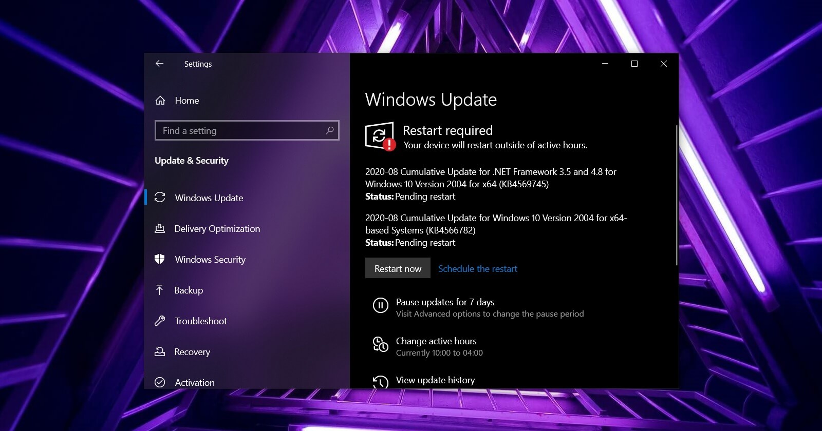The height and width of the screenshot is (431, 822).
Task: Select the Activation checkmark icon
Action: click(x=160, y=382)
